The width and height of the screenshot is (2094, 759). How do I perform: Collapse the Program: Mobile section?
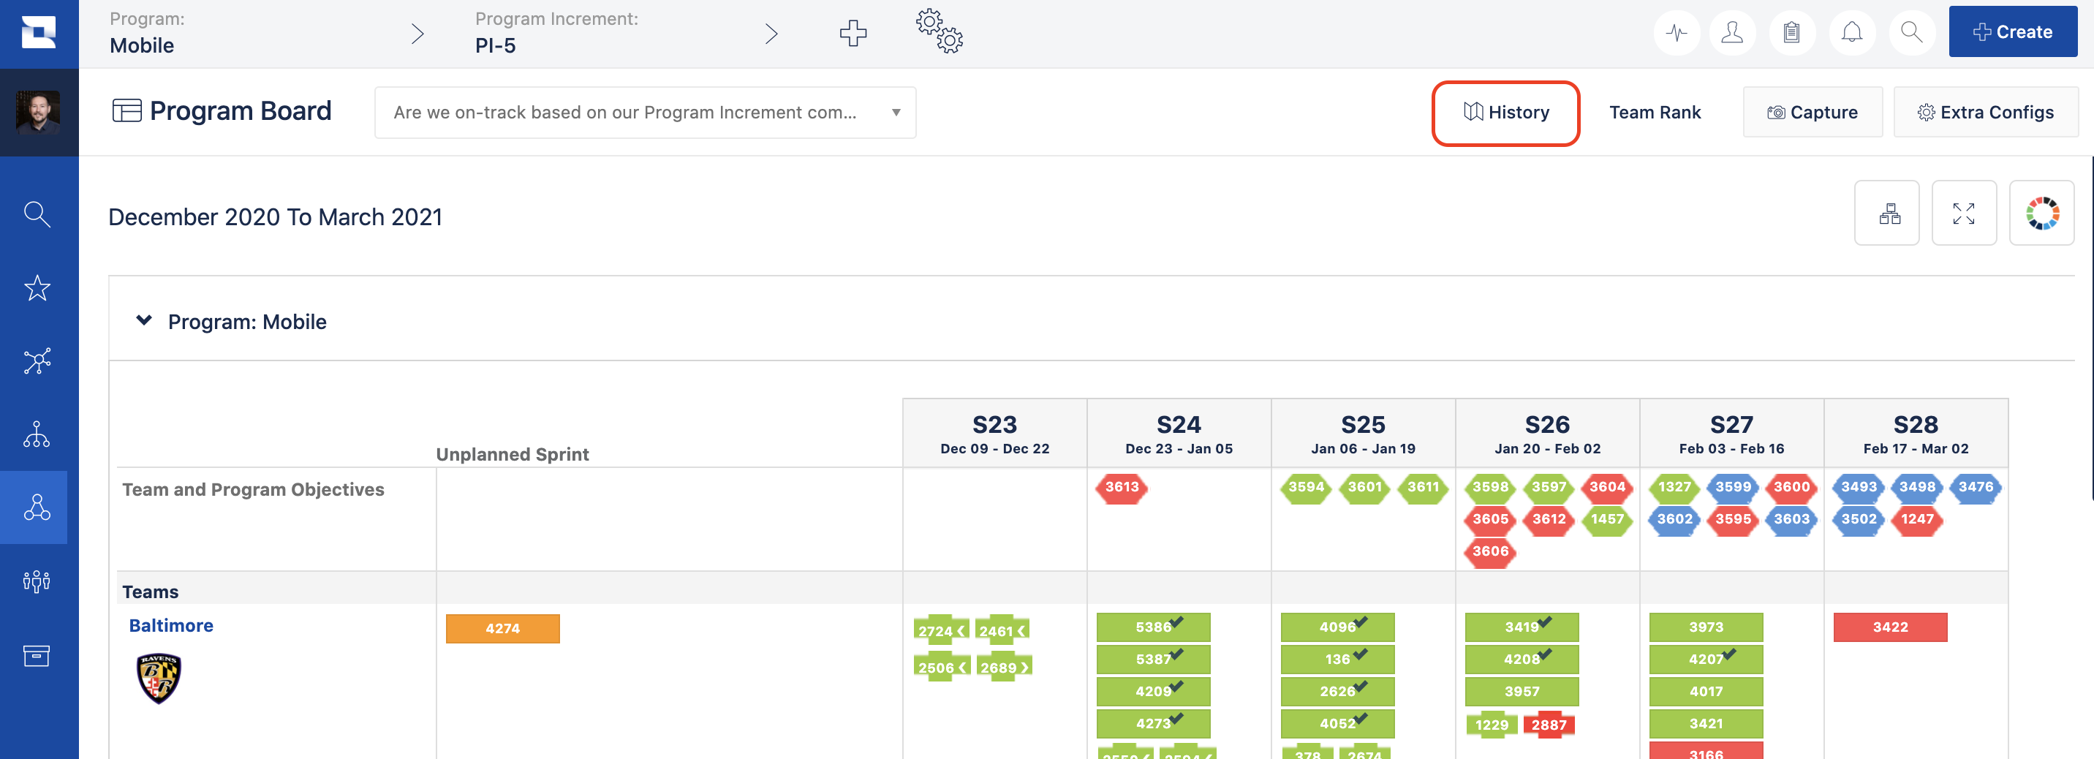[144, 320]
